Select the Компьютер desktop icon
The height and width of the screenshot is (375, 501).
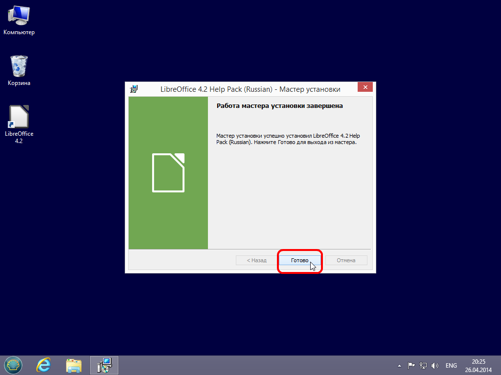[19, 21]
